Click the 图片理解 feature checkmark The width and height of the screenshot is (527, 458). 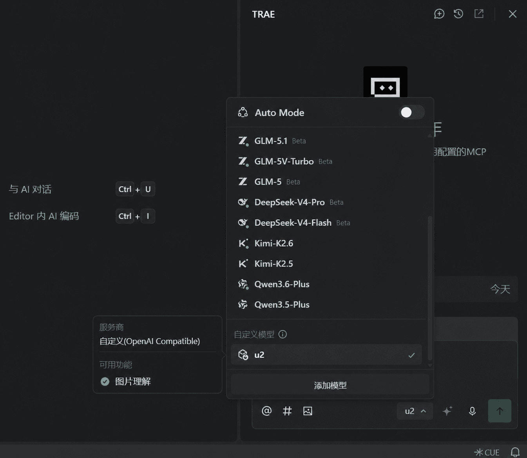105,382
